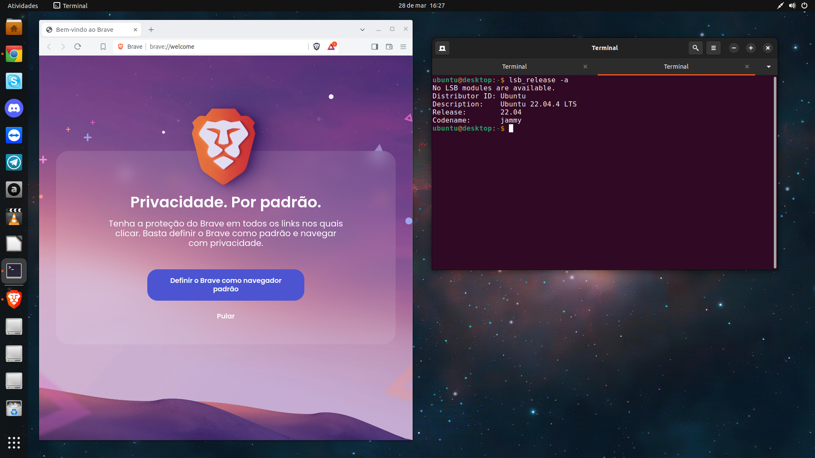Open a new Brave tab

click(151, 30)
